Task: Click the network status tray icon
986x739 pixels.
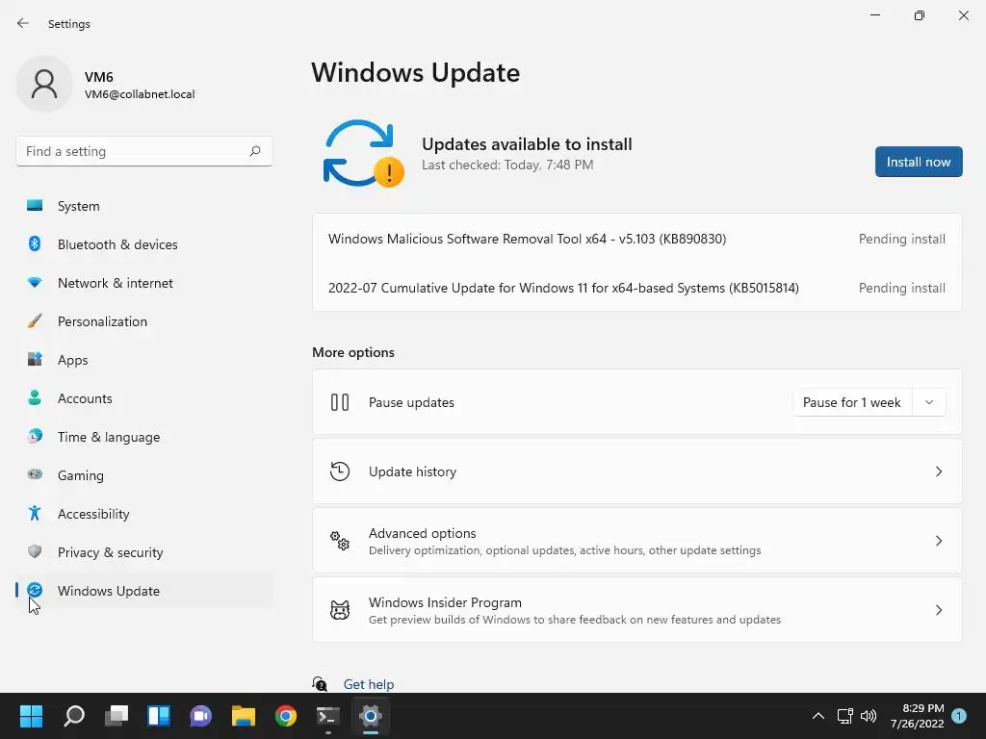Action: pos(844,716)
